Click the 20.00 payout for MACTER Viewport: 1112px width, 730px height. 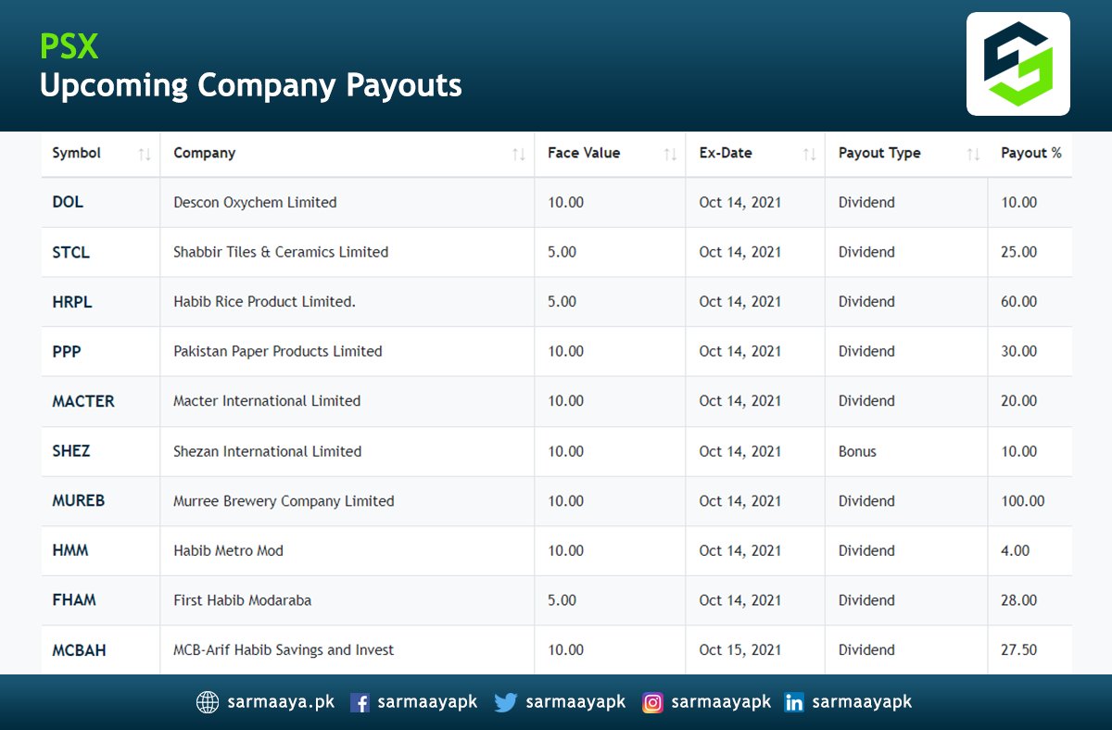point(1019,401)
